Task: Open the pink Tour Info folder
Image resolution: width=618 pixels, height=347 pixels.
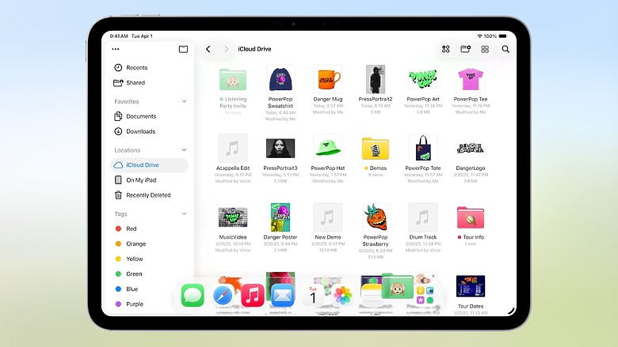Action: point(471,217)
